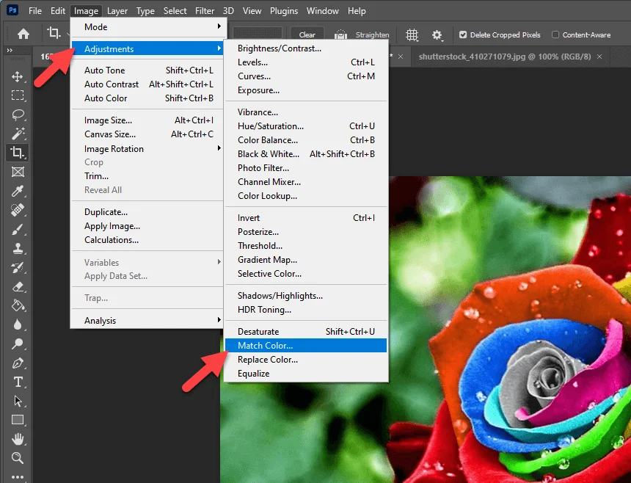Choose Brightness/Contrast adjustment
631x483 pixels.
[x=306, y=48]
